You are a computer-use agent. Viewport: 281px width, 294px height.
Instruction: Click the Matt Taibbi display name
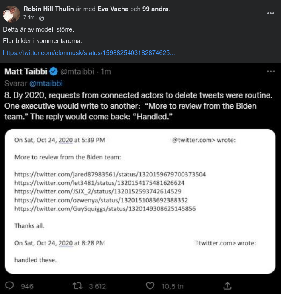click(x=26, y=72)
